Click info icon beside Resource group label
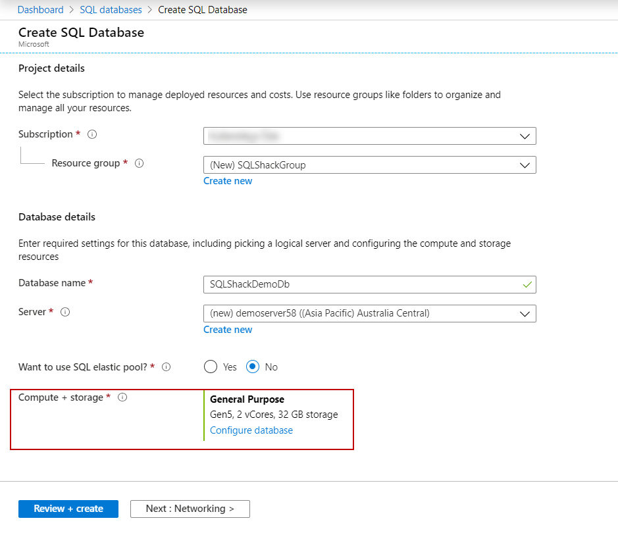The height and width of the screenshot is (533, 618). [x=139, y=163]
